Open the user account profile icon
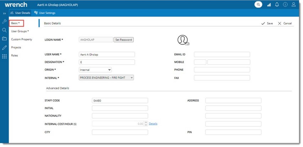The height and width of the screenshot is (147, 303). 293,5
